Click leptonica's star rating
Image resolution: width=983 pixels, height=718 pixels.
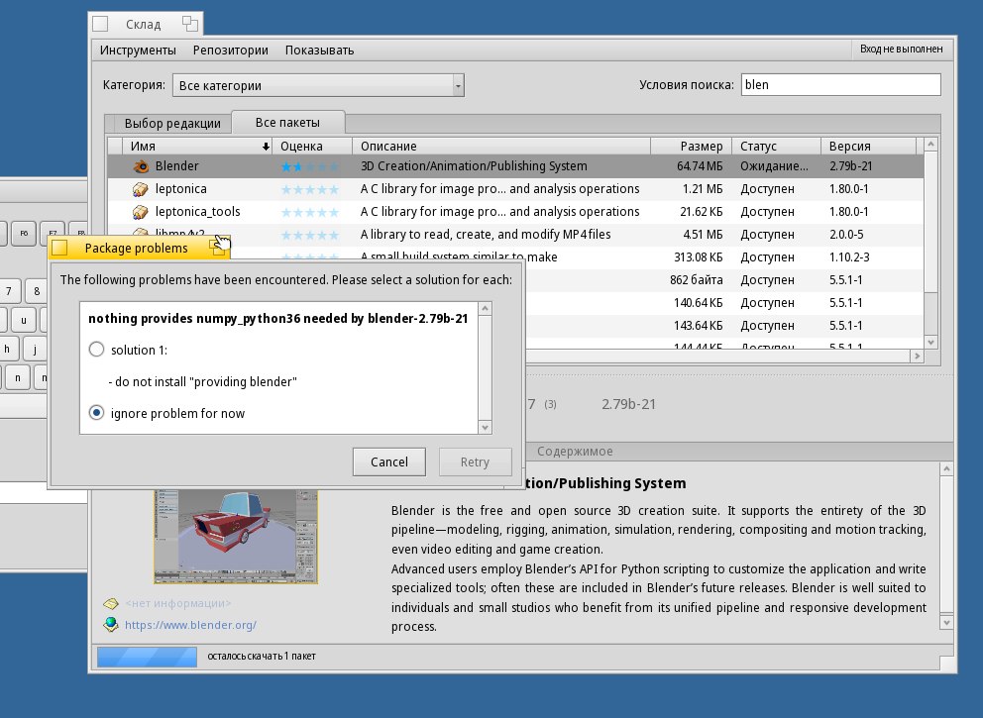tap(310, 189)
